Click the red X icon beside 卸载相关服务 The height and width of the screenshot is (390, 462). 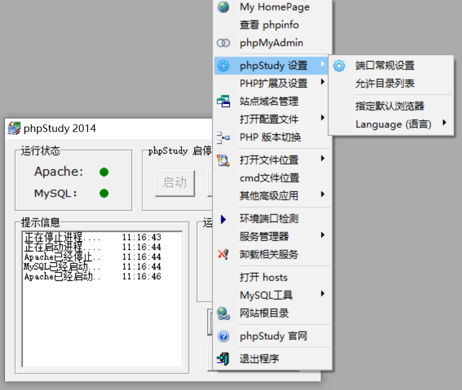click(x=223, y=254)
